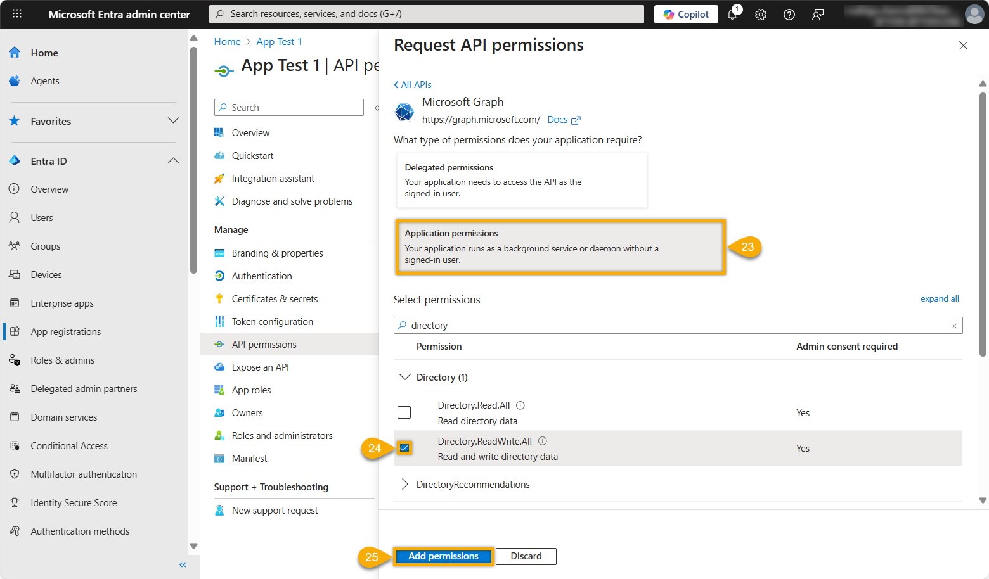Screen dimensions: 989x579
Task: Open the Microsoft Entra app launcher grid
Action: pos(17,14)
